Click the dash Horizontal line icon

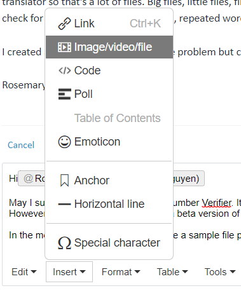pyautogui.click(x=64, y=204)
